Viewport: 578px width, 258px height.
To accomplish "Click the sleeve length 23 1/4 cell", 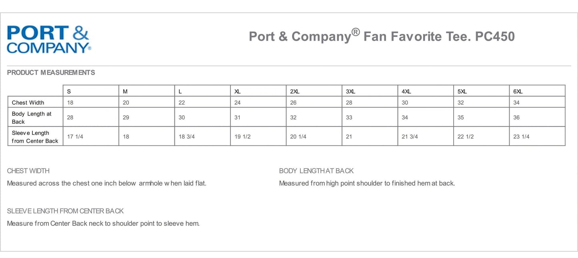I will [521, 137].
